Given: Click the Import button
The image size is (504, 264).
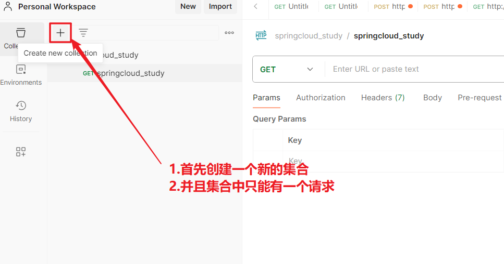Looking at the screenshot, I should (220, 7).
